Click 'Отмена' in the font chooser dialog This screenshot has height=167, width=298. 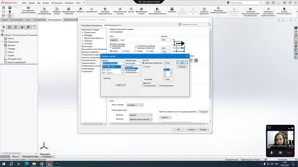pos(182,67)
